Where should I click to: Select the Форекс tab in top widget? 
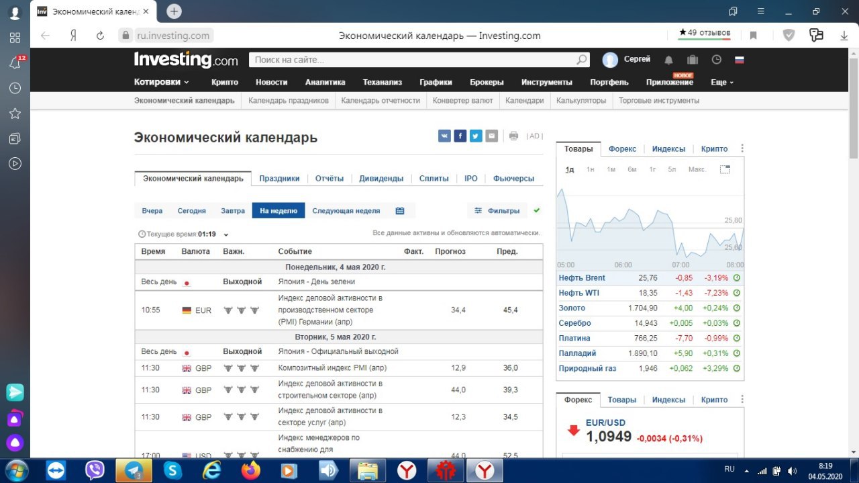(x=622, y=149)
